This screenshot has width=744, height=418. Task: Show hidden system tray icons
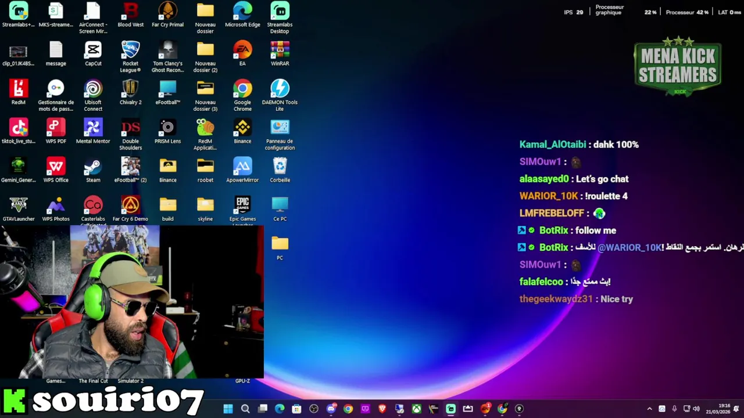click(x=649, y=409)
